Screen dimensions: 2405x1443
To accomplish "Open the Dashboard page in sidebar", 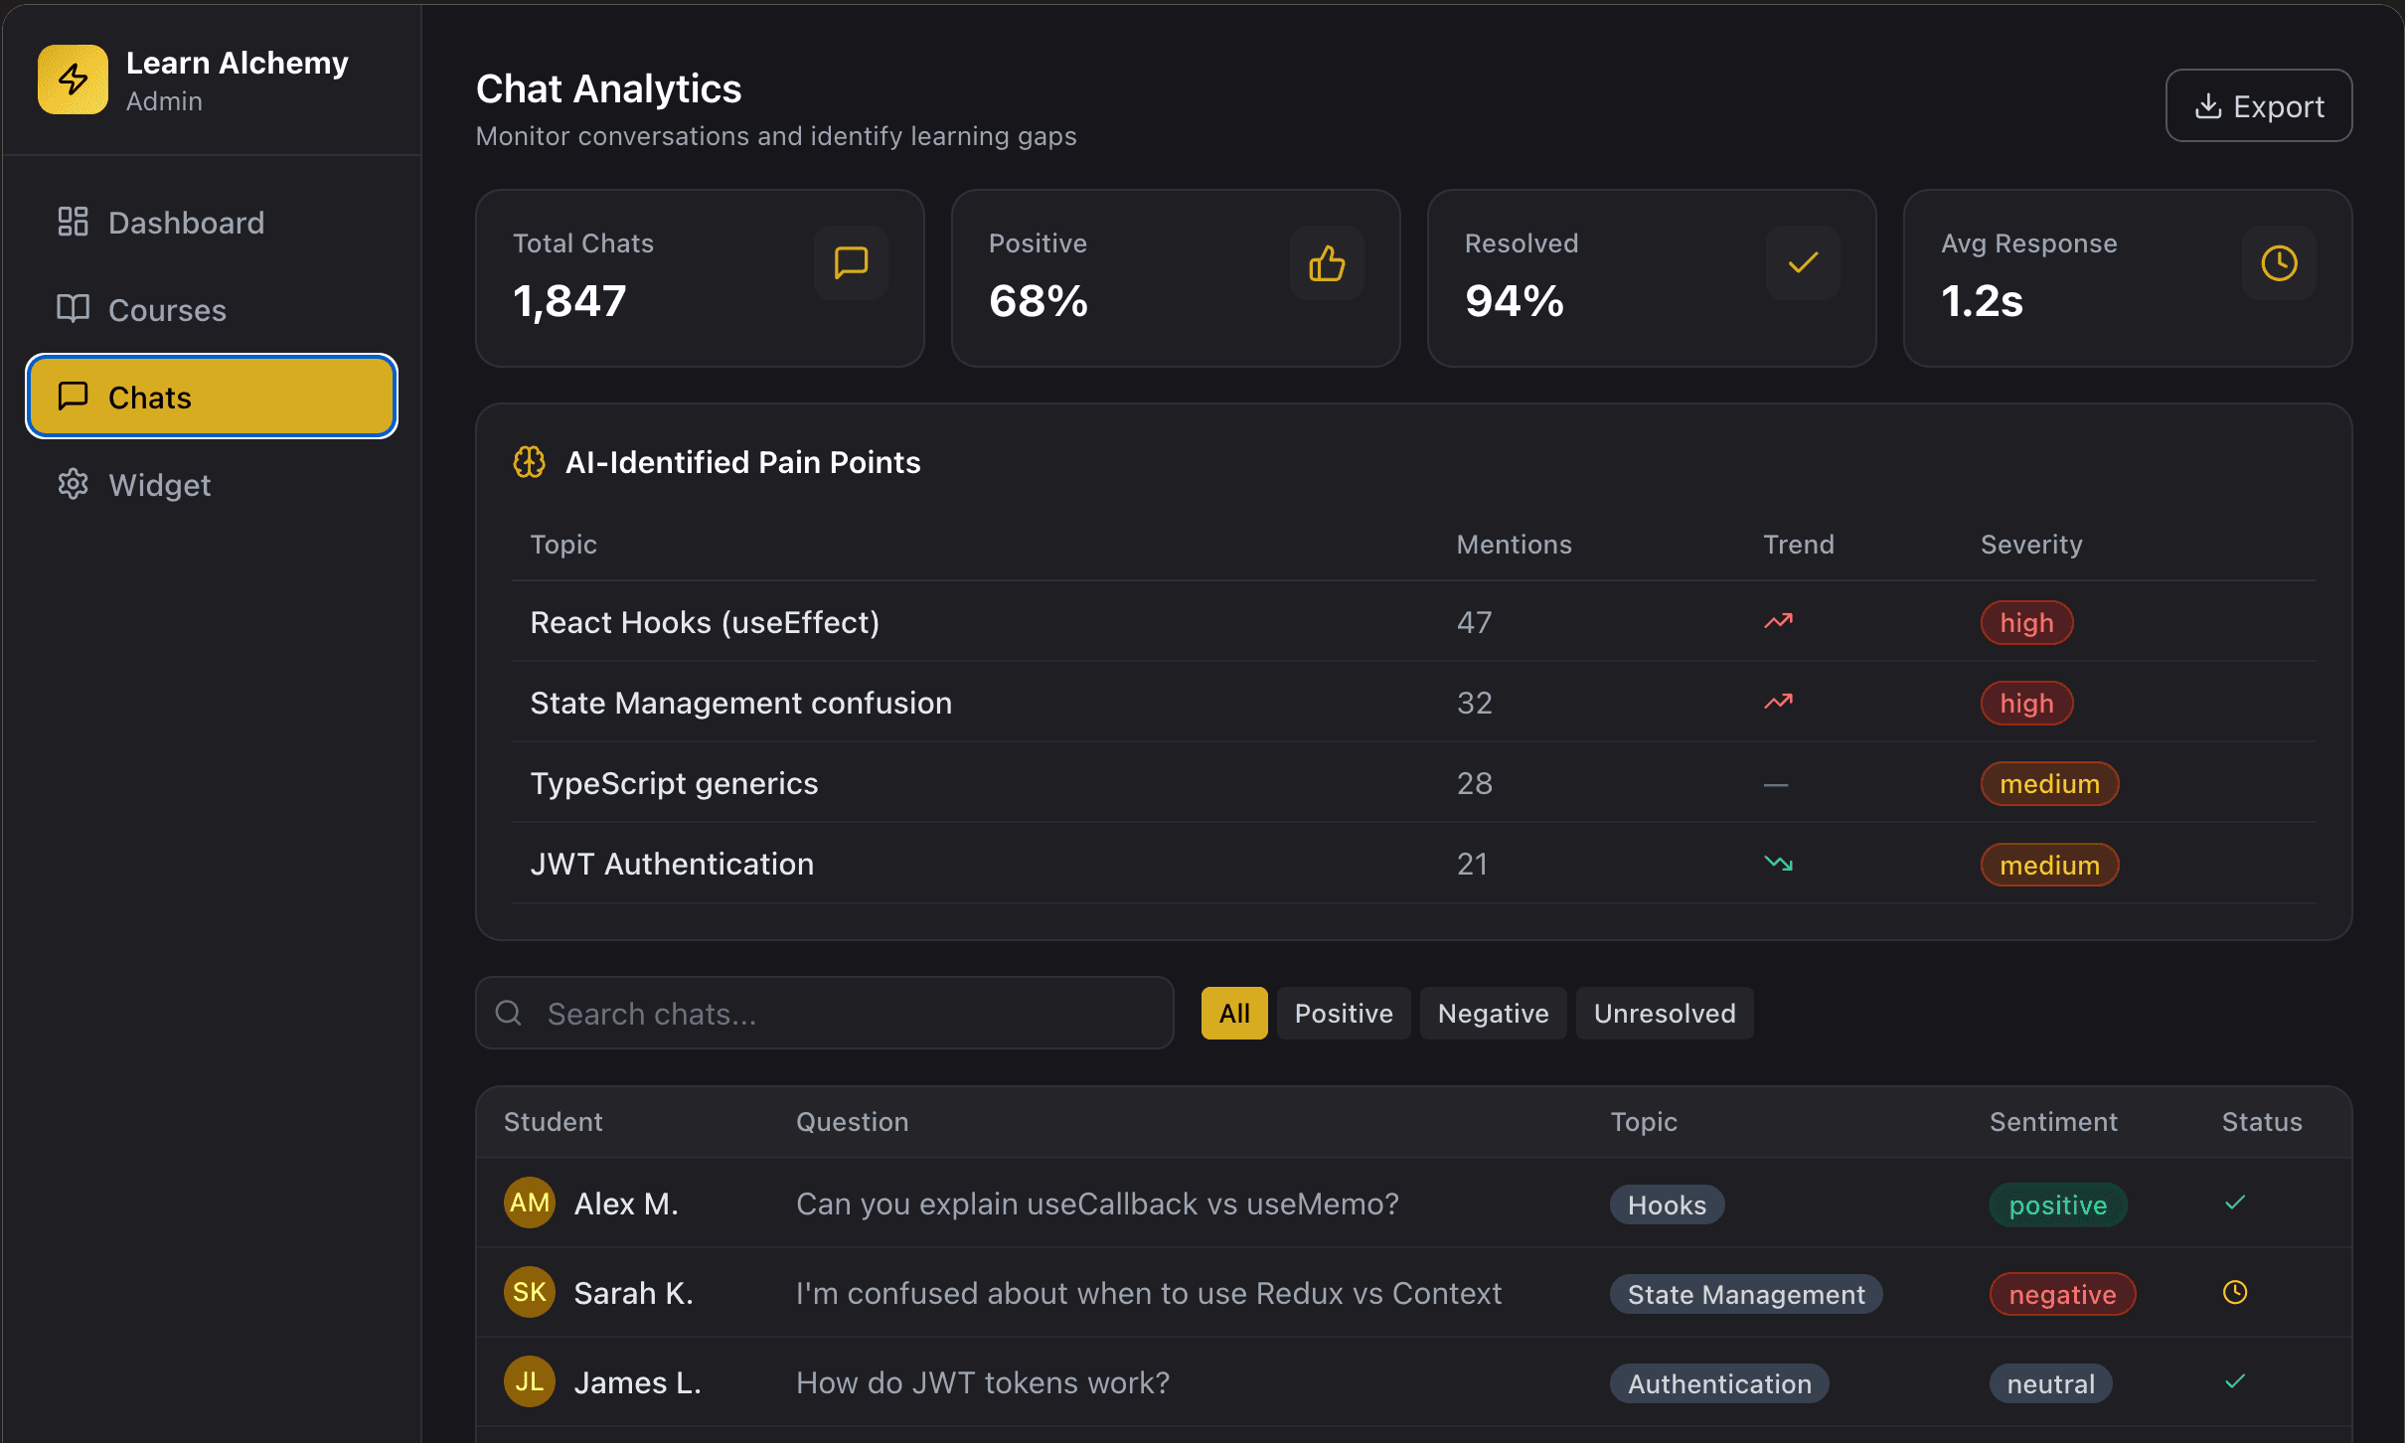I will (186, 223).
